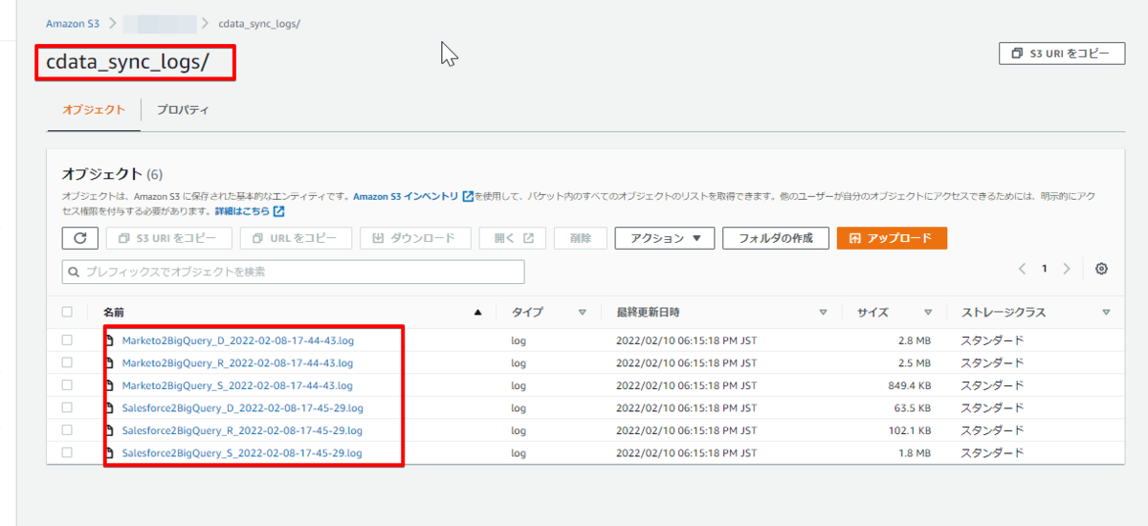Select checkbox for Marketo2BigQuery_R_2022-02-08-17-44-43.log
Screen dimensions: 1148x526
67,362
